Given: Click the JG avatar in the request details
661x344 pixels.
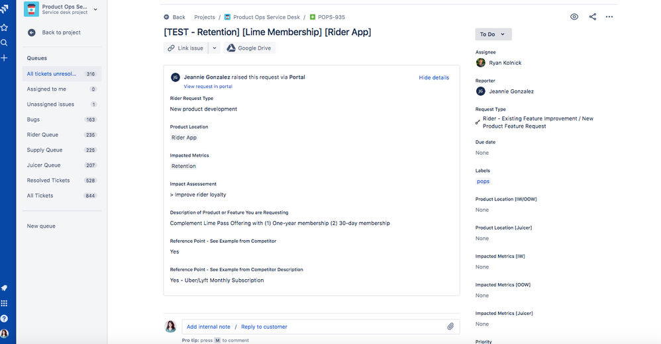Looking at the screenshot, I should (176, 77).
